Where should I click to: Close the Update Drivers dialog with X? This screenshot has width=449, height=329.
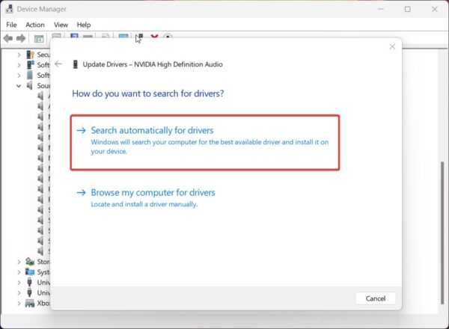point(392,46)
